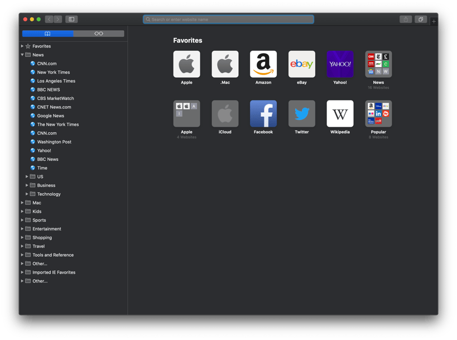The width and height of the screenshot is (457, 340).
Task: Click the globe icon beside BBC NEWS
Action: [32, 89]
